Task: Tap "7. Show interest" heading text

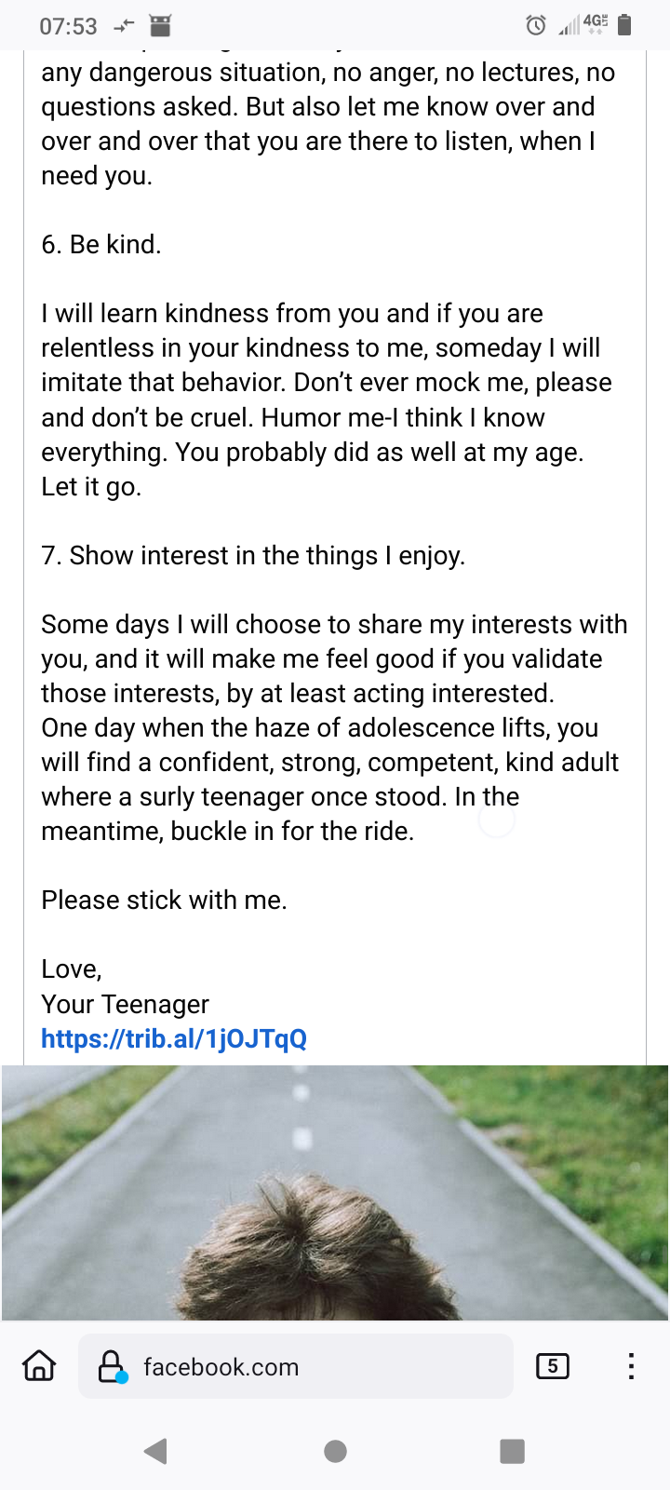Action: click(253, 555)
